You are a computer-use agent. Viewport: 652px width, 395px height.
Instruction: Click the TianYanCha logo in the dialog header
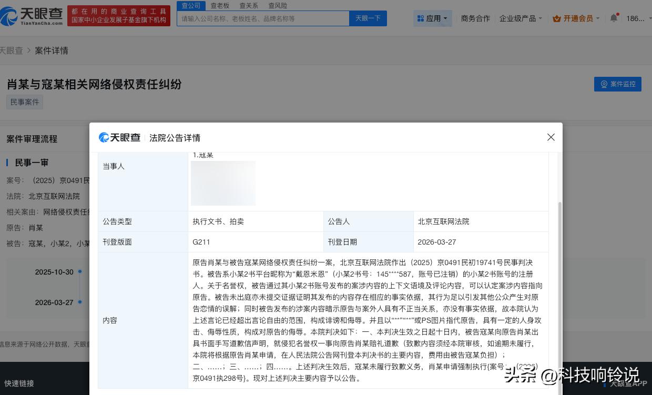(x=120, y=137)
